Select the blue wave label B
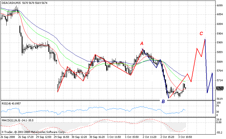Screen dimensions: 226x139 pos(163,101)
